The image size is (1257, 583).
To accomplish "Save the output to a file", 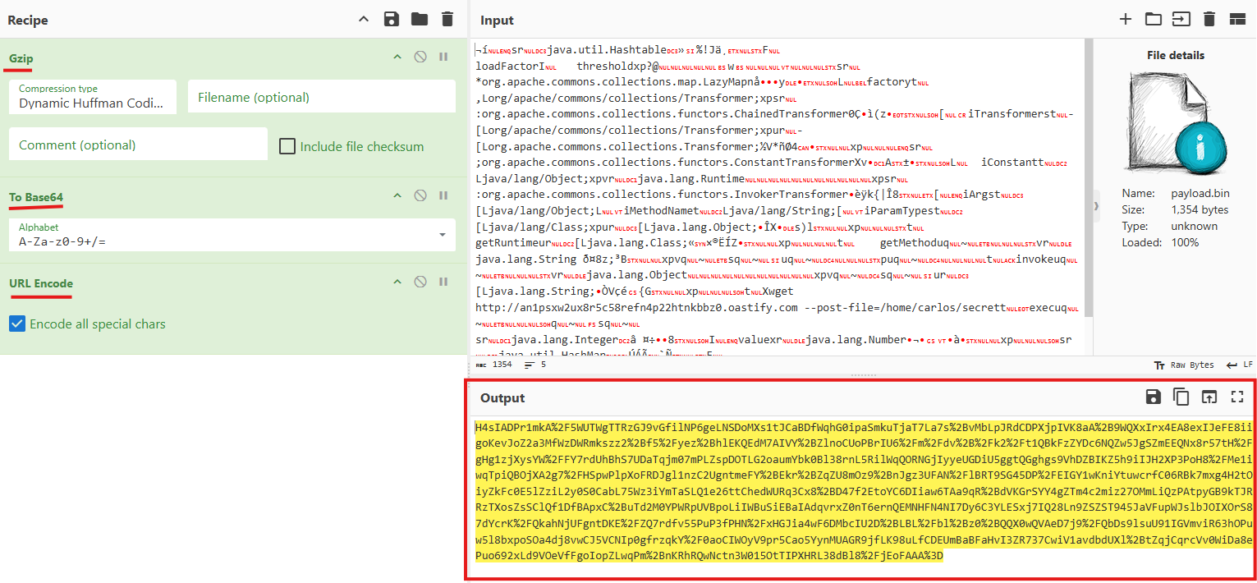I will click(x=1154, y=397).
